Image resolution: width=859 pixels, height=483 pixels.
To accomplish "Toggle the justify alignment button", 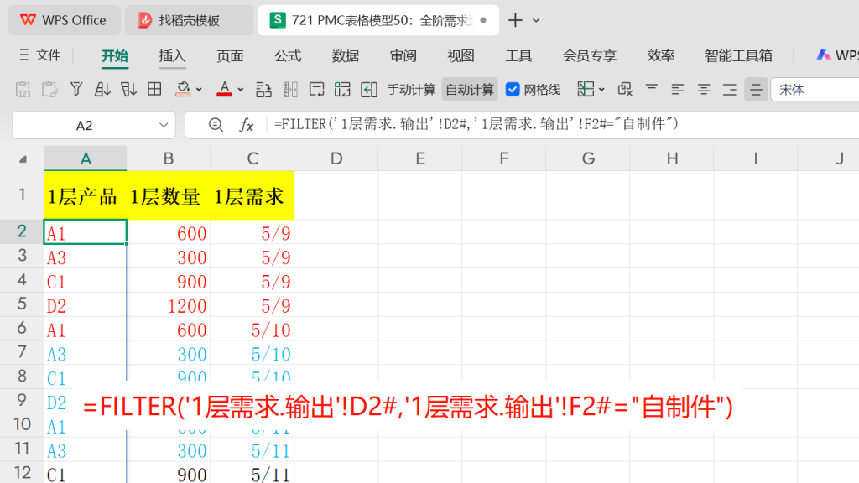I will pos(756,89).
